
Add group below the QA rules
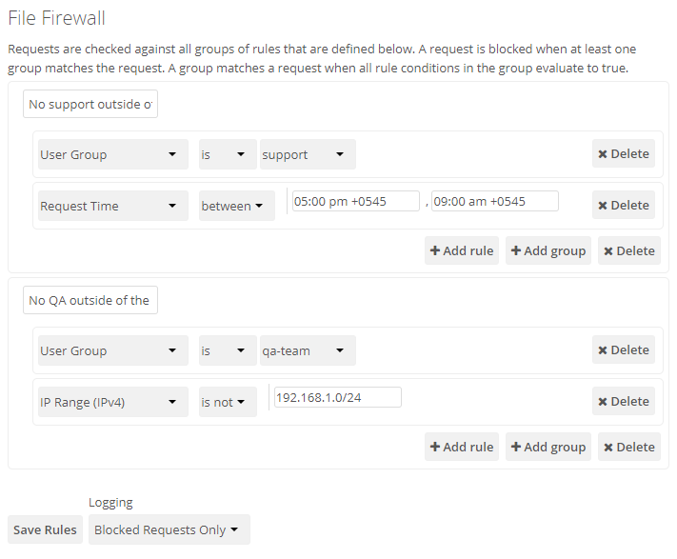click(x=548, y=448)
